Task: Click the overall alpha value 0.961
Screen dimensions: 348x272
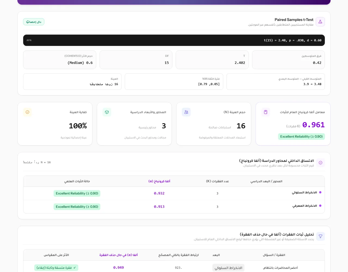Action: pos(313,125)
